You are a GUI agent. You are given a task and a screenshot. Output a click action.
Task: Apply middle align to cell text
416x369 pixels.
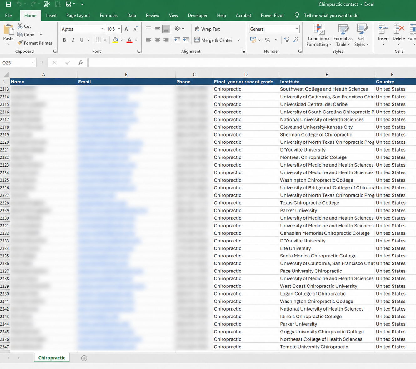(157, 29)
